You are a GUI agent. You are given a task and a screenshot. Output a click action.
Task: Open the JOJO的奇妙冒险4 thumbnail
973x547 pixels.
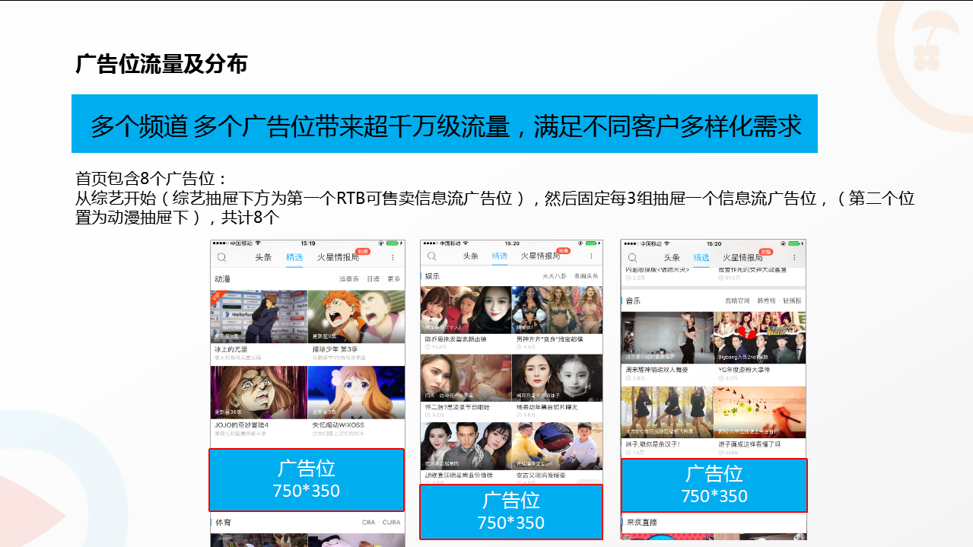259,393
